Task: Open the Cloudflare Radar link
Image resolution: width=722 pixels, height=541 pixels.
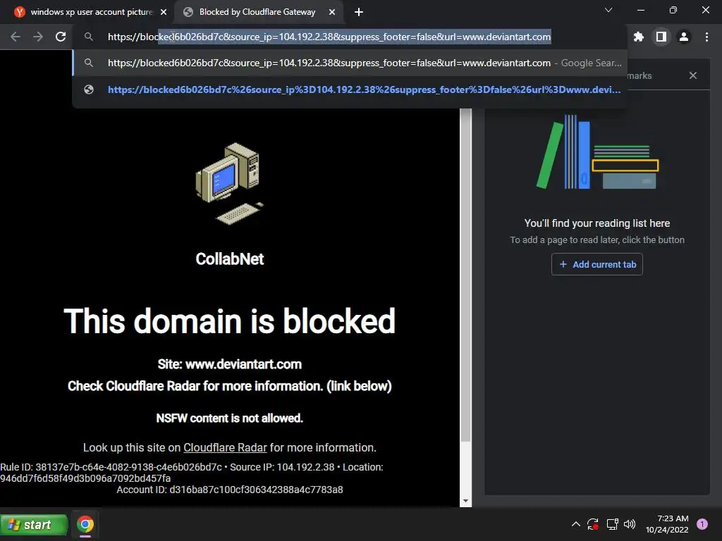Action: (225, 447)
